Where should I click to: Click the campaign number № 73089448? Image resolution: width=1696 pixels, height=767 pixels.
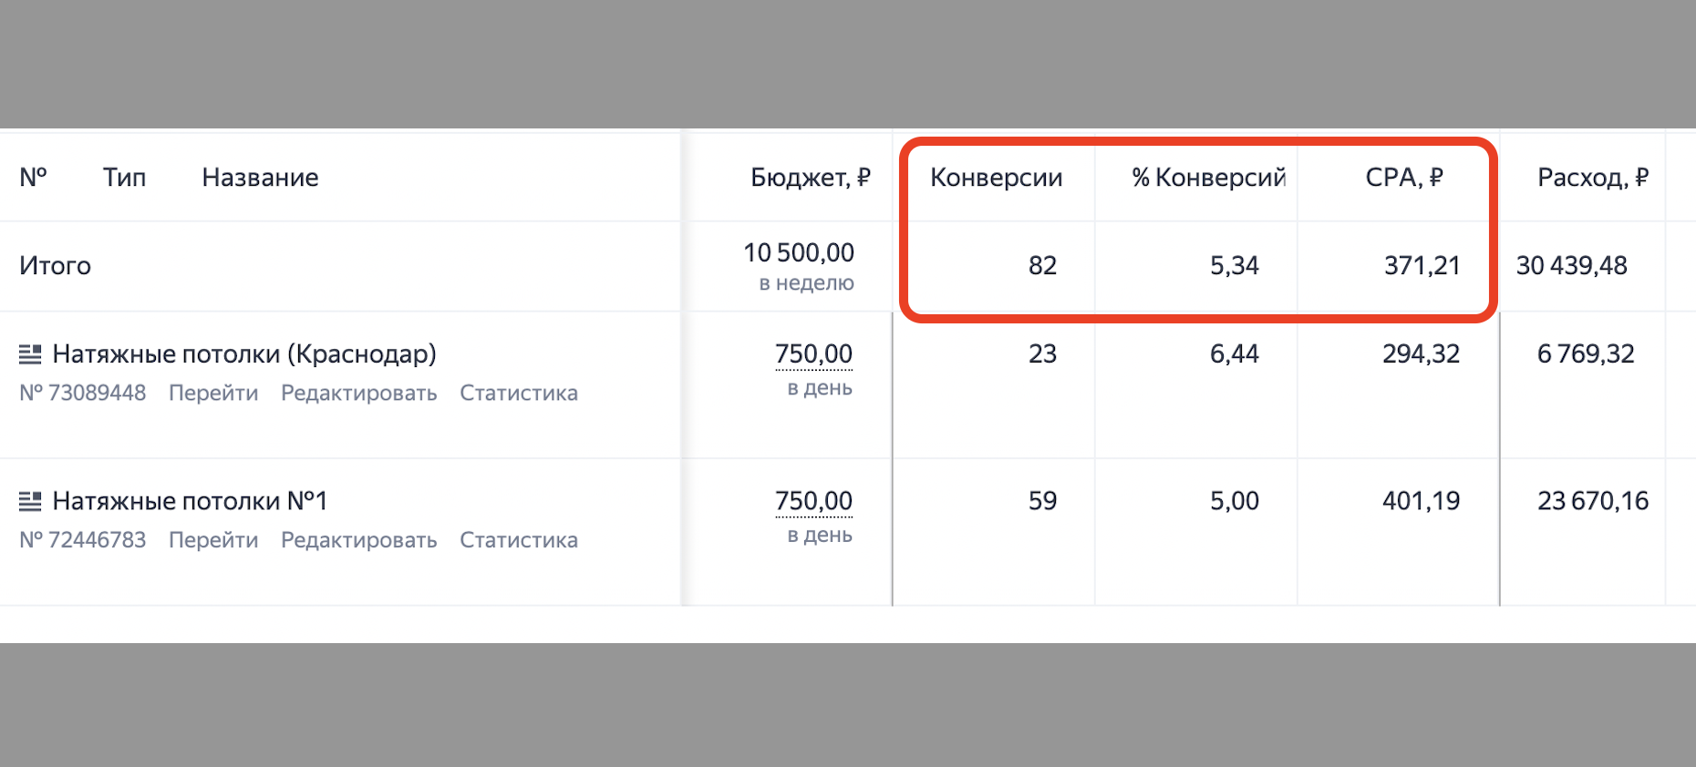[83, 393]
